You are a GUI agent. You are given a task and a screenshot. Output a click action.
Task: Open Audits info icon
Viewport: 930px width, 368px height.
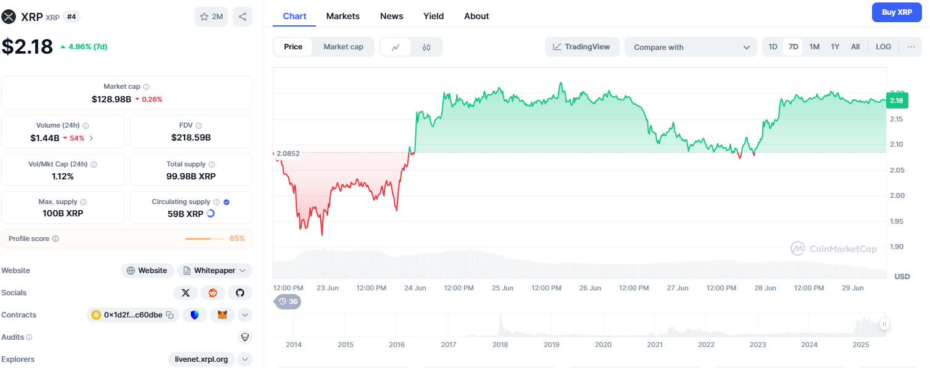click(29, 337)
